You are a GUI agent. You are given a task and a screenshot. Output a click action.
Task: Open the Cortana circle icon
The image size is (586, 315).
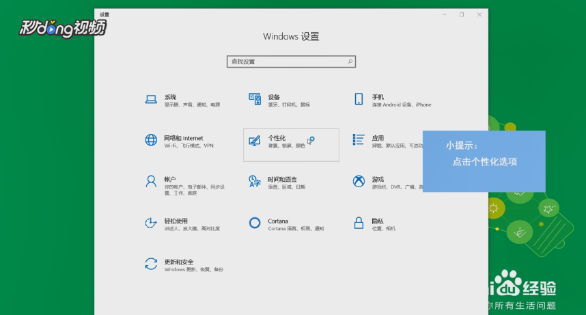coord(255,223)
